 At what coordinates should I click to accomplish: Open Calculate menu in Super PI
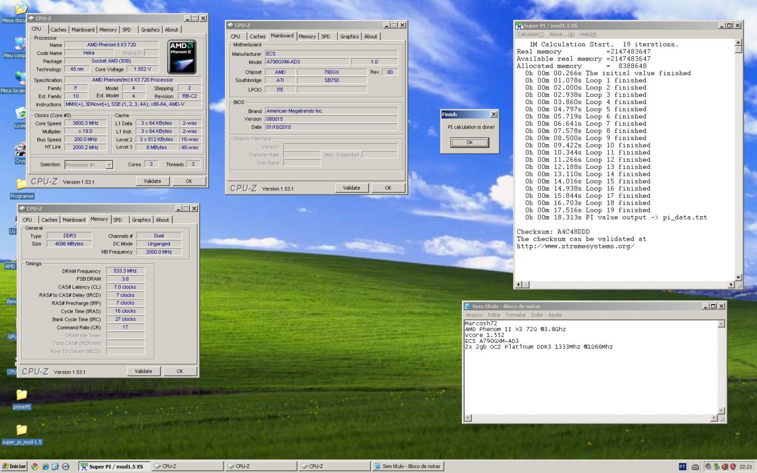(x=530, y=35)
